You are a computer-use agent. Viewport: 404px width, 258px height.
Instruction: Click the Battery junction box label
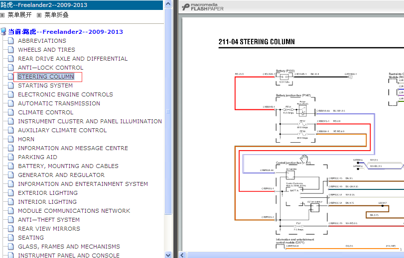[x=293, y=95]
